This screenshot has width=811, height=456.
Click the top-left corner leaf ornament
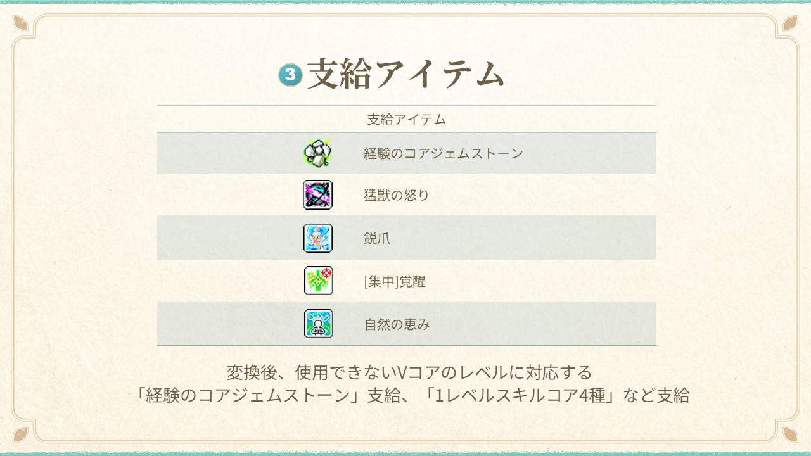pyautogui.click(x=20, y=23)
